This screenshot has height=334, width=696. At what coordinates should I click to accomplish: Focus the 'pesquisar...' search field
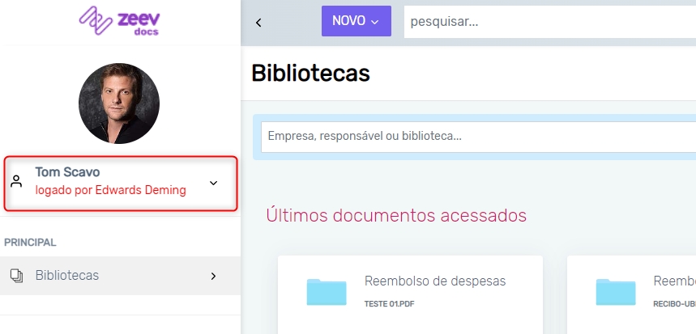click(549, 22)
